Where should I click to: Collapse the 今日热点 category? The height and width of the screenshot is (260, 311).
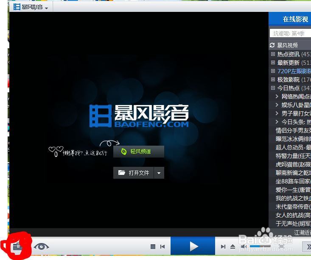click(273, 88)
